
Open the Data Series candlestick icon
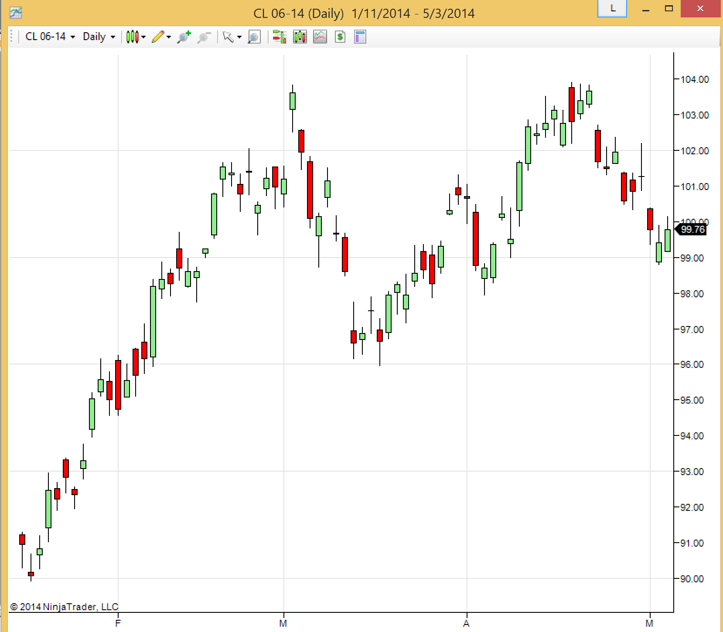tap(300, 37)
